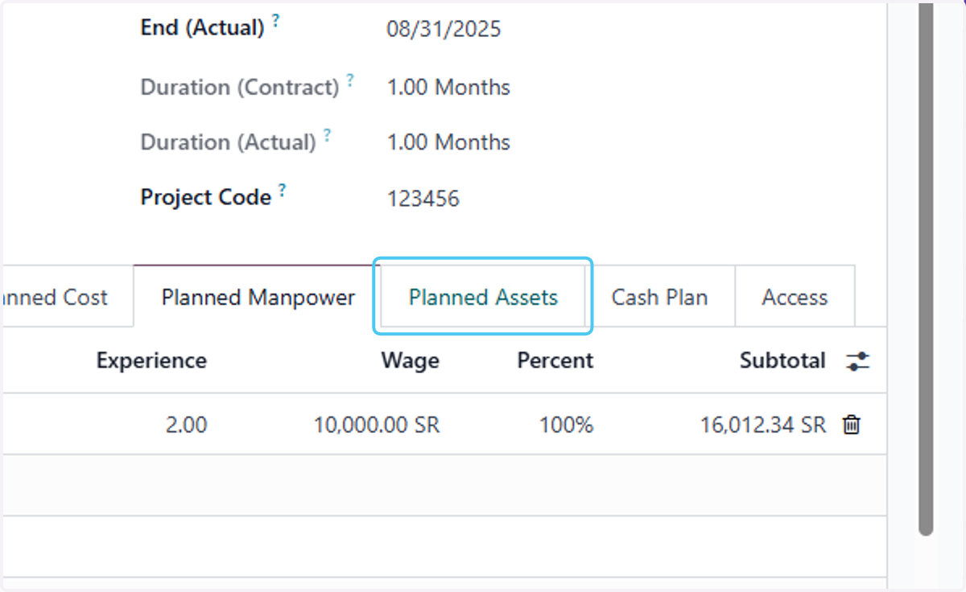The width and height of the screenshot is (966, 592).
Task: Show help tooltip for End (Actual)
Action: pos(275,22)
